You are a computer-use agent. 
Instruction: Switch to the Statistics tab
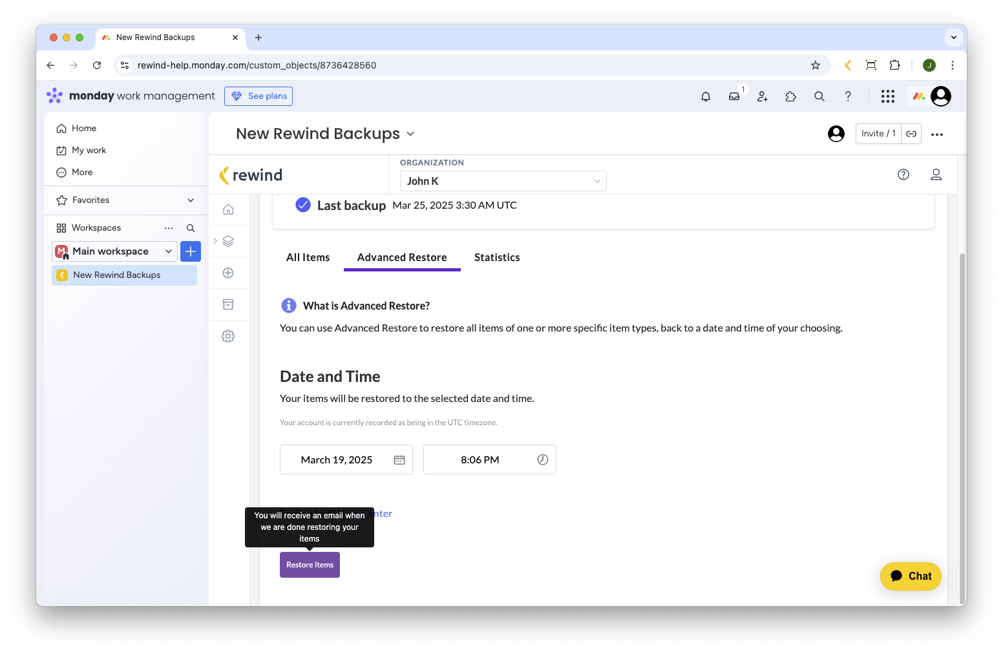pyautogui.click(x=497, y=257)
